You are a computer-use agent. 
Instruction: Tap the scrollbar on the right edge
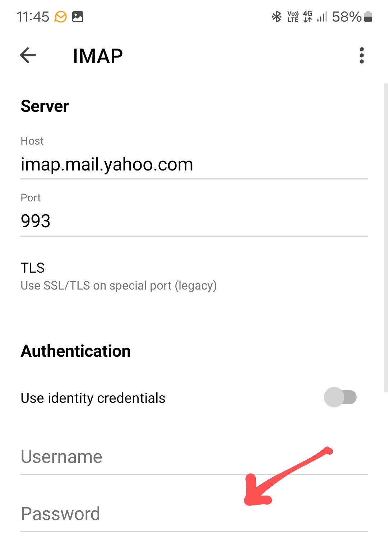click(x=386, y=237)
